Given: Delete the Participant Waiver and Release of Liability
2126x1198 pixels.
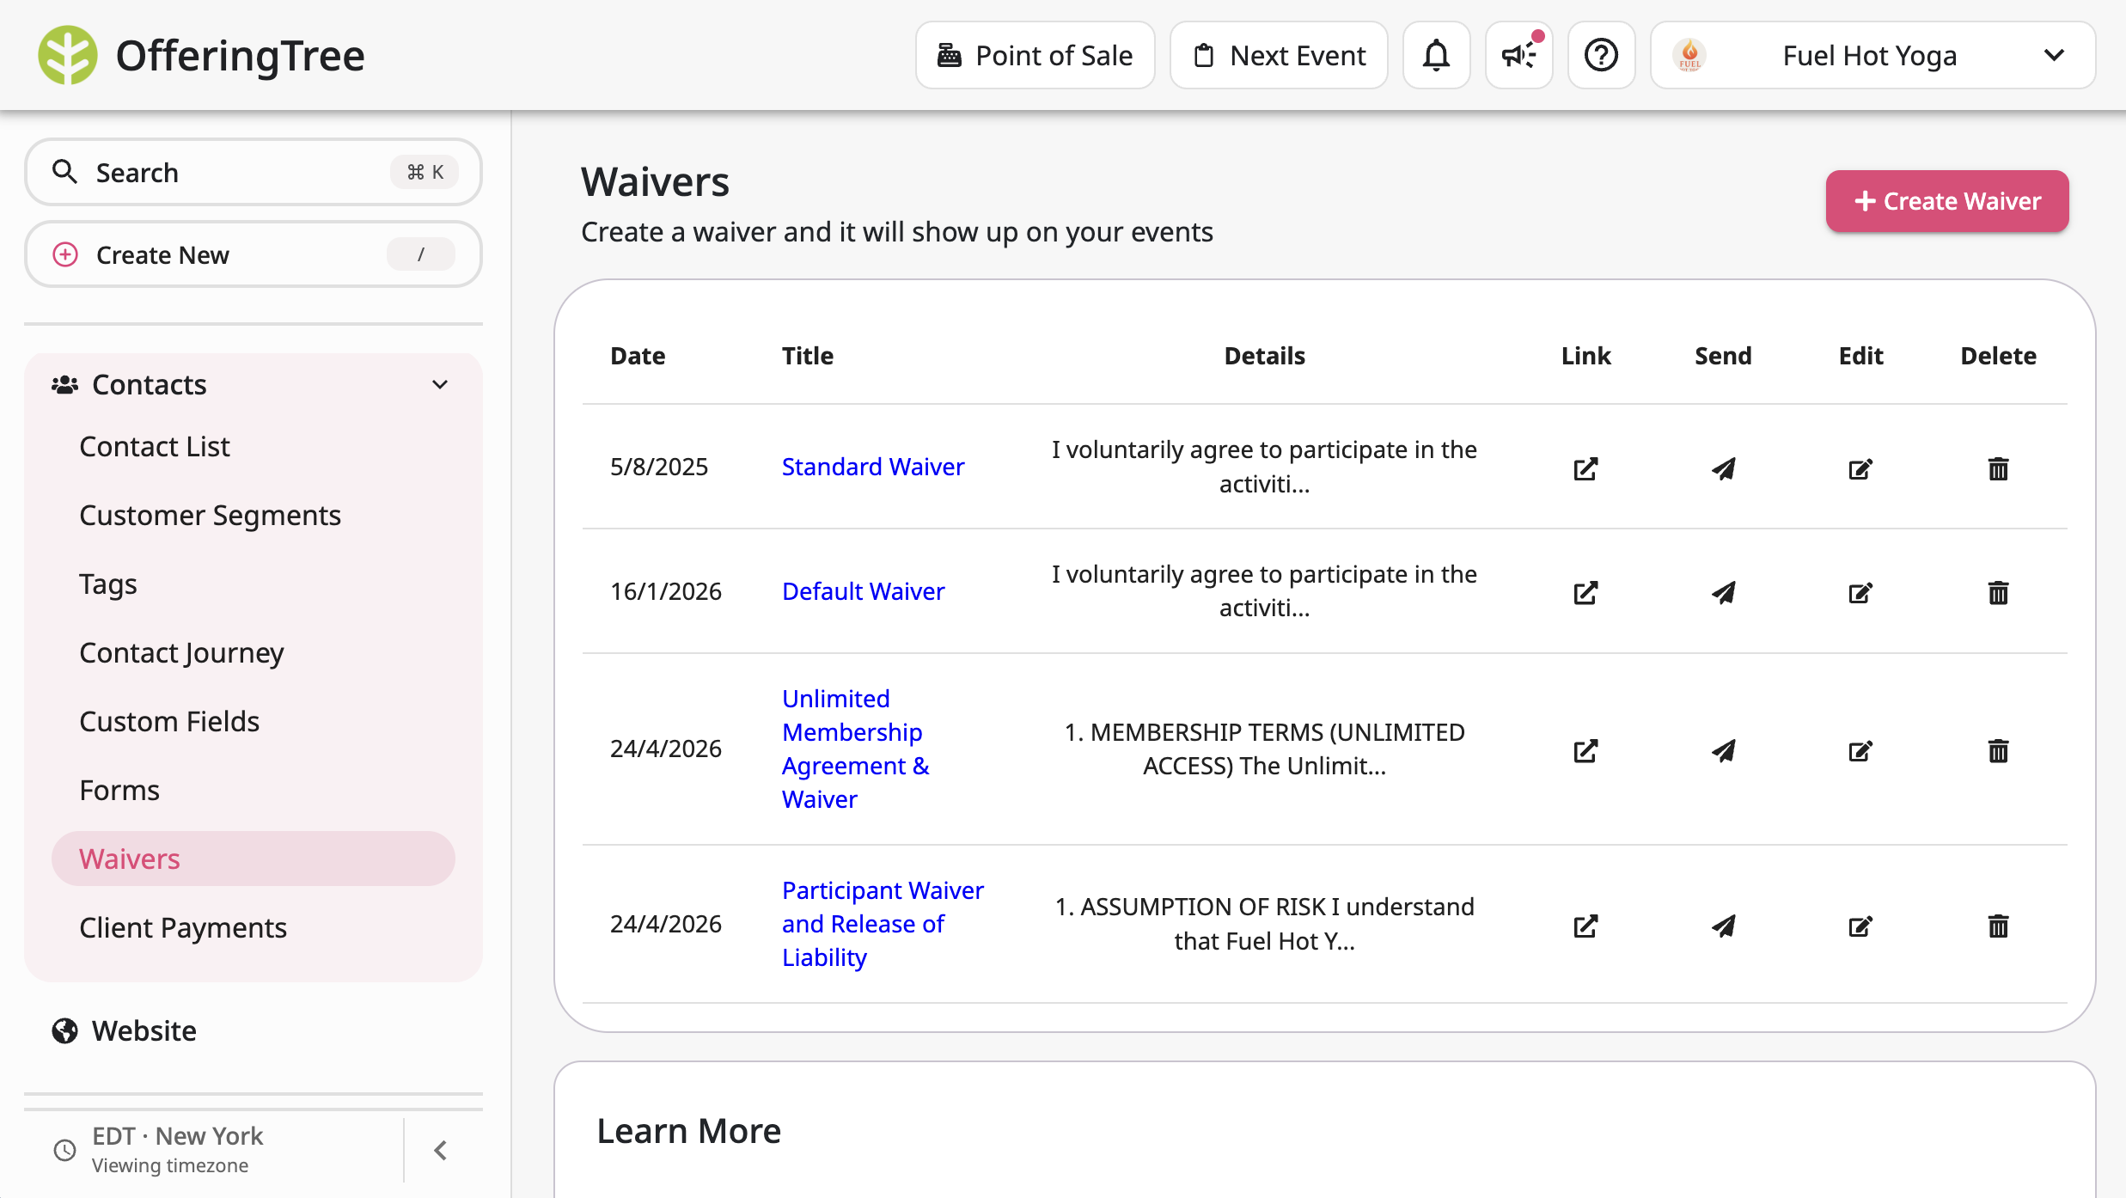Looking at the screenshot, I should (1998, 926).
